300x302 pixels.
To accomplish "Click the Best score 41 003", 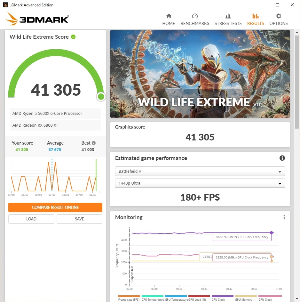I will 88,150.
